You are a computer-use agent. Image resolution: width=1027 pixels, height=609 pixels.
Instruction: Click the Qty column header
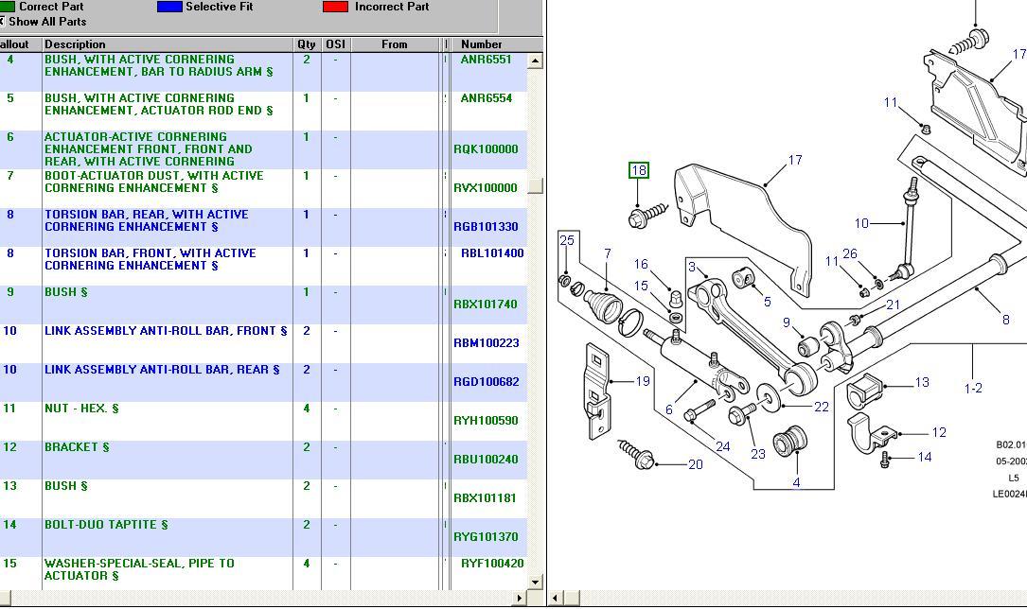pyautogui.click(x=307, y=44)
